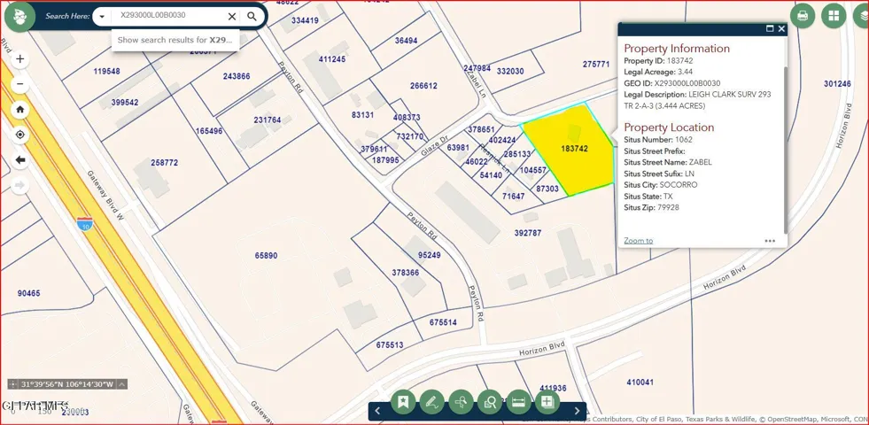
Task: Select parcel 65890 on the map
Action: click(266, 256)
